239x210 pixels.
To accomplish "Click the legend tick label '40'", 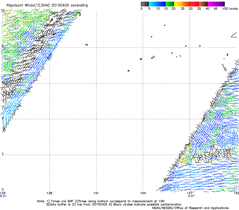I will click(x=207, y=9).
